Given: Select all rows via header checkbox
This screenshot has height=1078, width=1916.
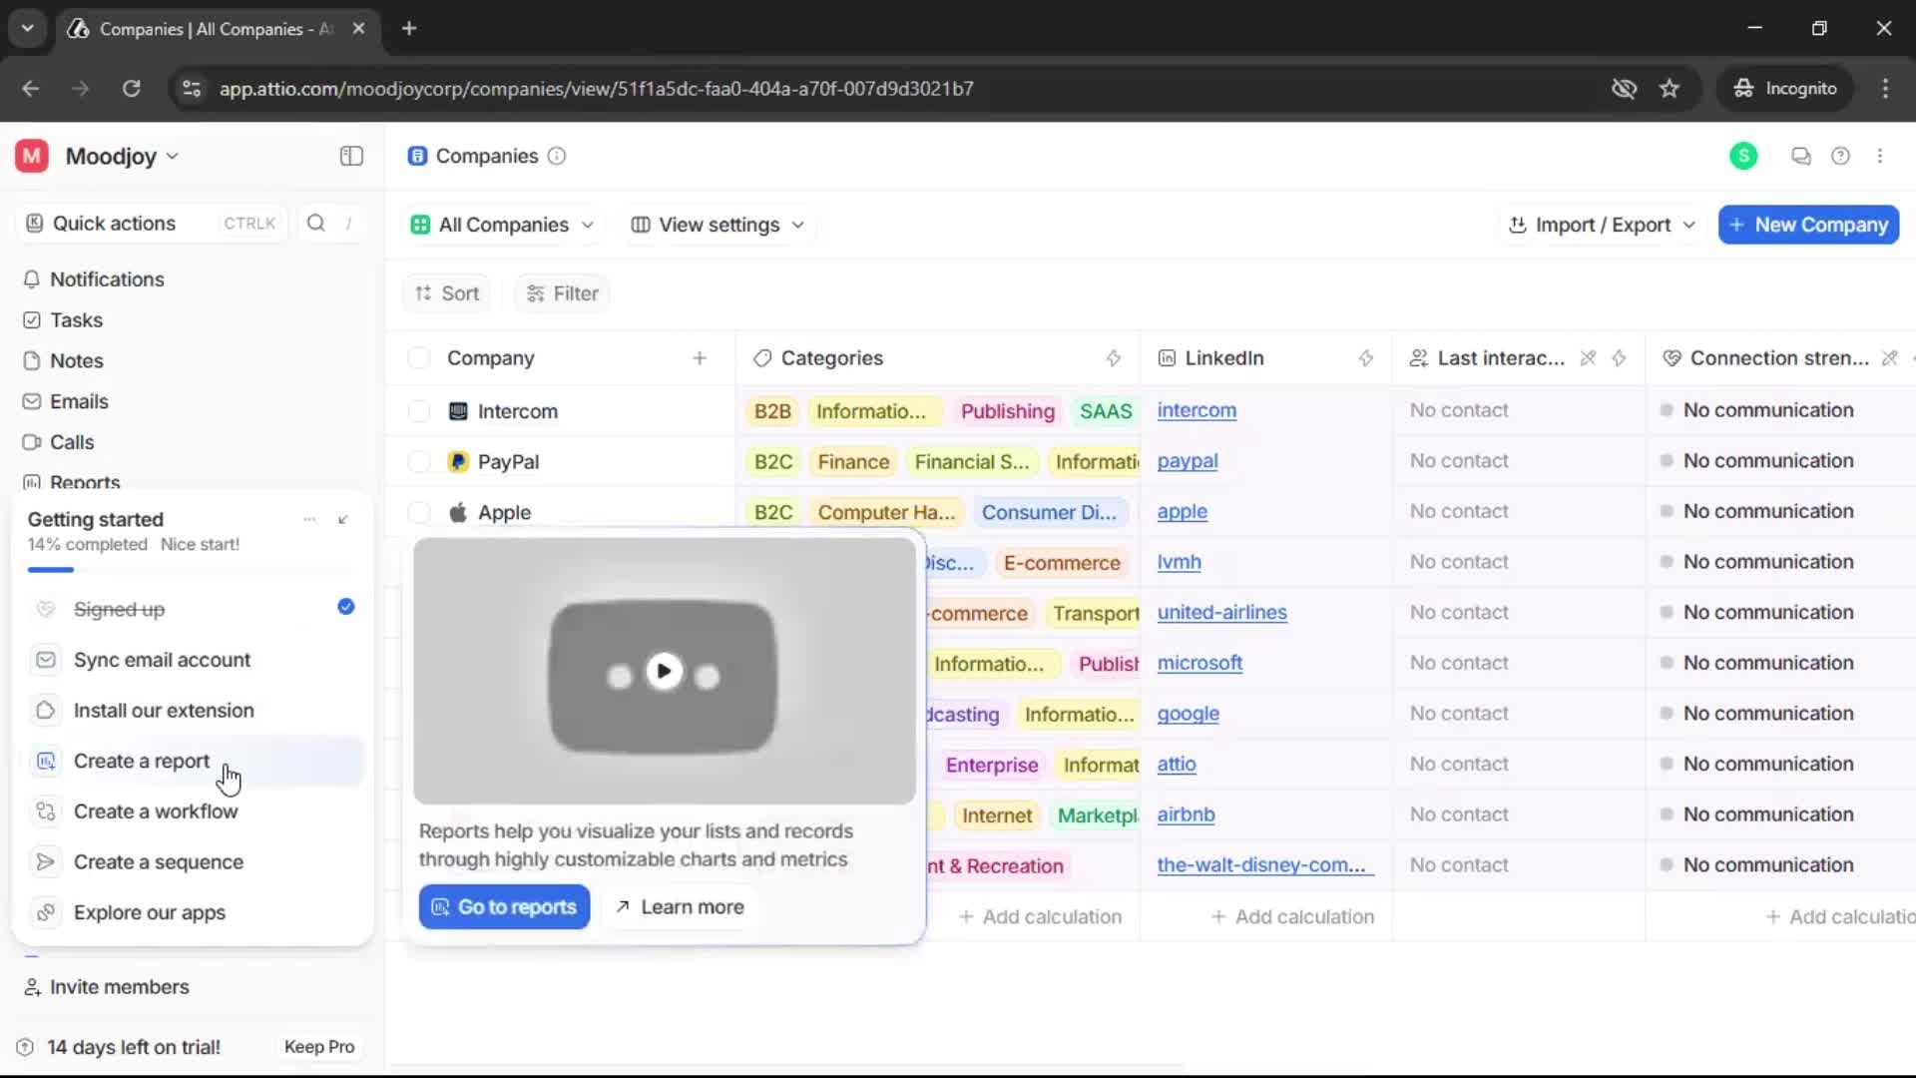Looking at the screenshot, I should tap(418, 357).
